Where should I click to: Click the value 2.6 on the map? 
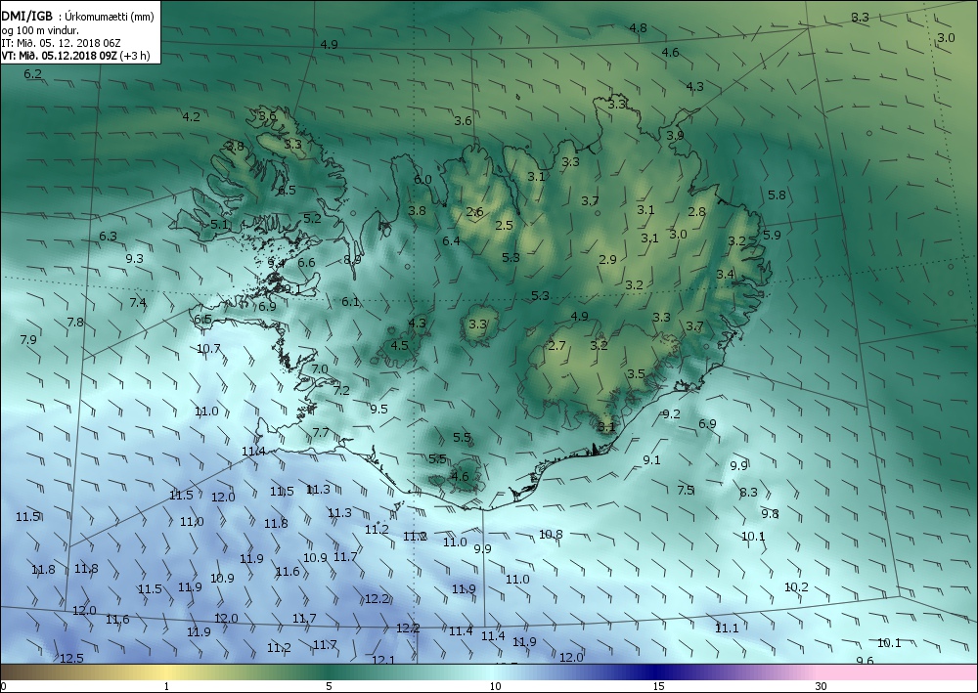pos(474,212)
